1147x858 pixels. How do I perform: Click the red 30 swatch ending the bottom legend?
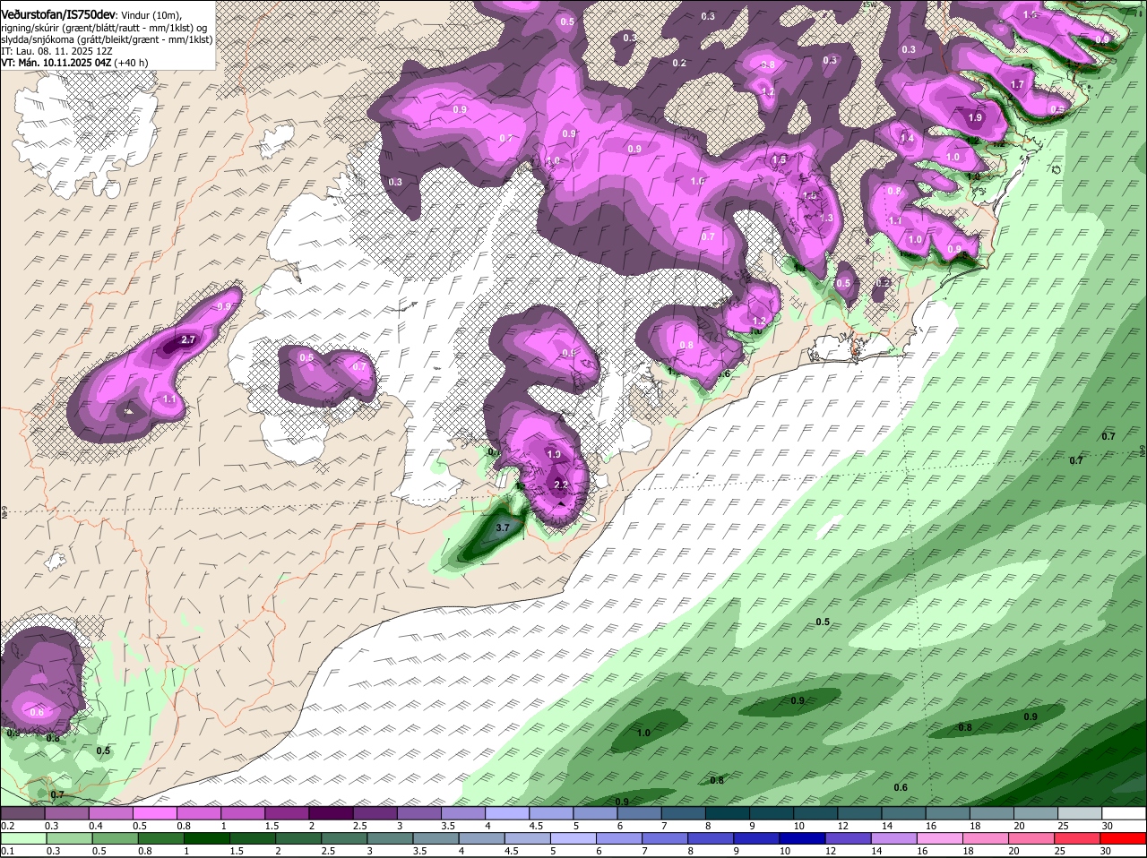[x=1124, y=838]
